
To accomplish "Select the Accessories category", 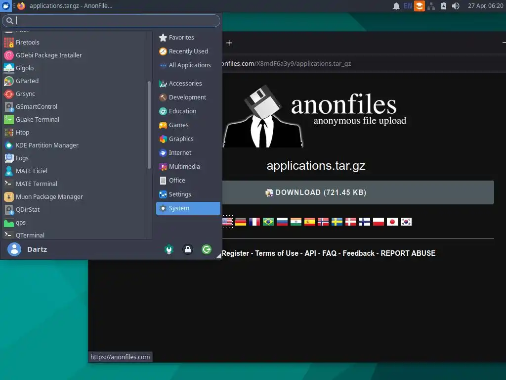I will point(188,83).
